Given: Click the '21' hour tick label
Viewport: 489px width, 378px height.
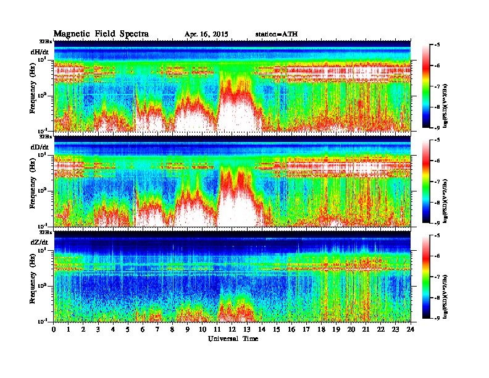Looking at the screenshot, I should pos(366,330).
